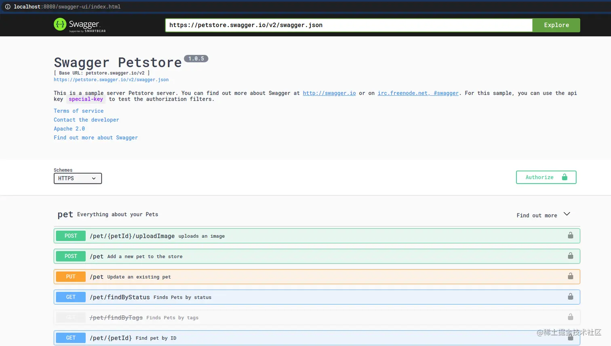Expand POST /pet/{petId}/uploadImage operation
The height and width of the screenshot is (346, 611).
click(x=317, y=236)
